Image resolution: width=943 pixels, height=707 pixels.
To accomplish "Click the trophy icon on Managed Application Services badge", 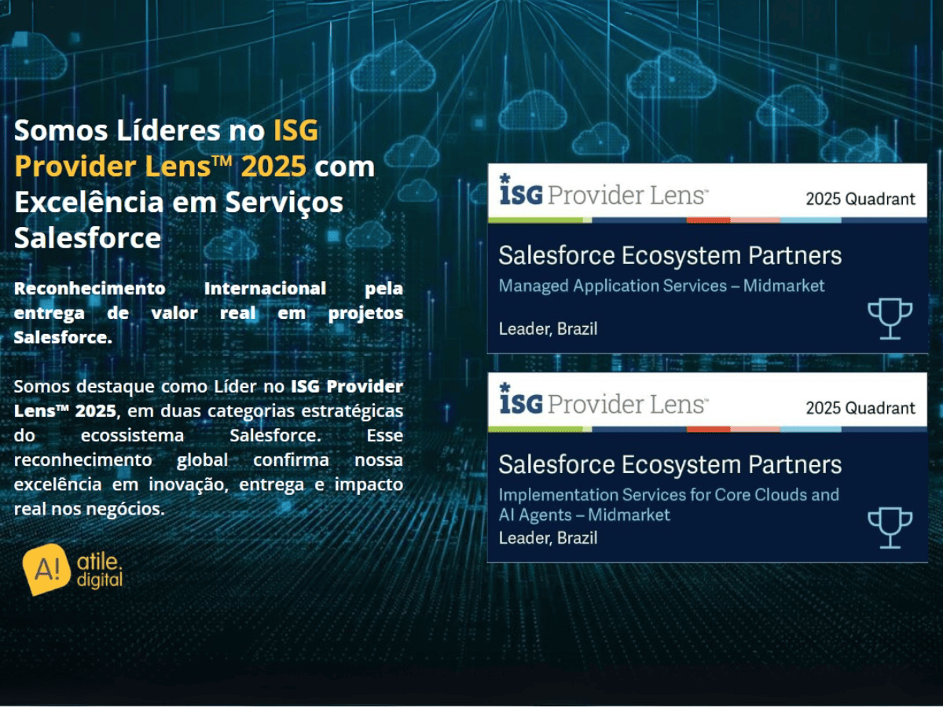I will (x=890, y=319).
